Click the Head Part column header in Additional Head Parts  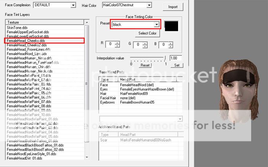tap(148, 135)
